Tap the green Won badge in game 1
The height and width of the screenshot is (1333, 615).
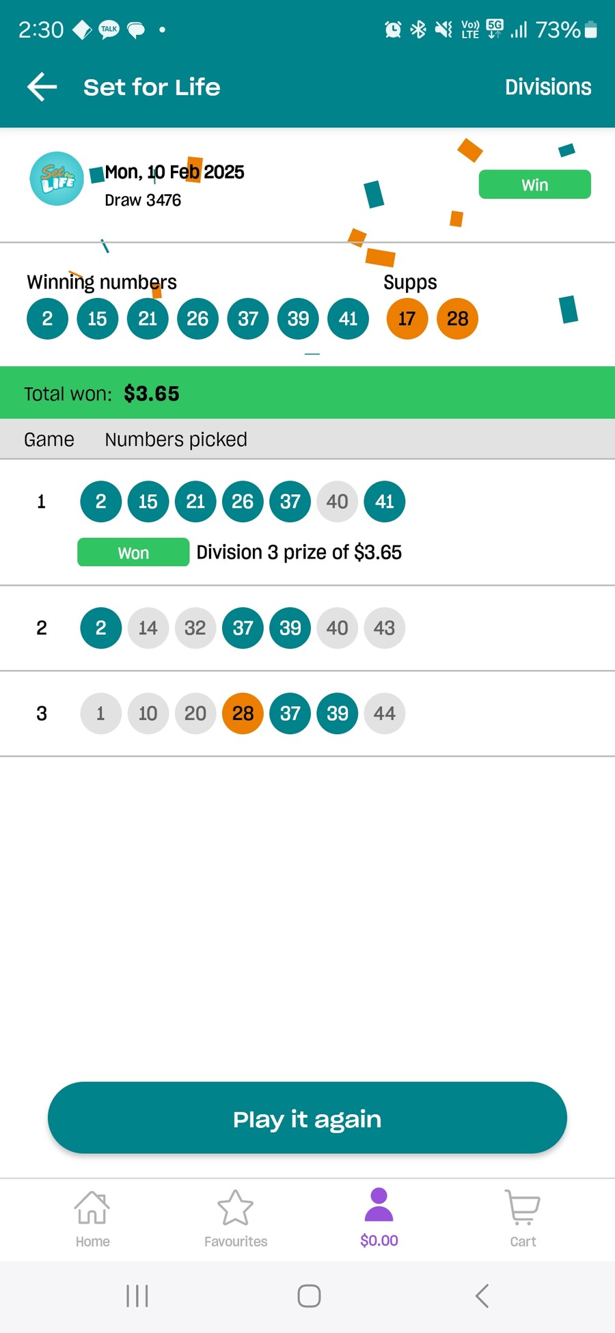pyautogui.click(x=133, y=552)
